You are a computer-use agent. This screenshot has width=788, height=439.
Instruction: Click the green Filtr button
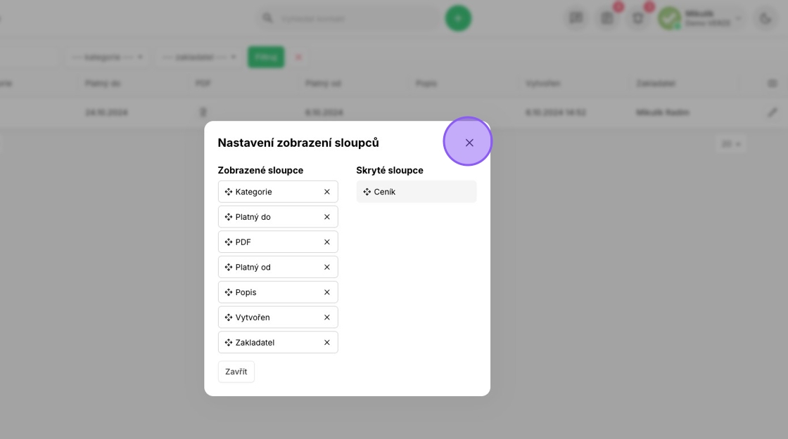click(266, 57)
